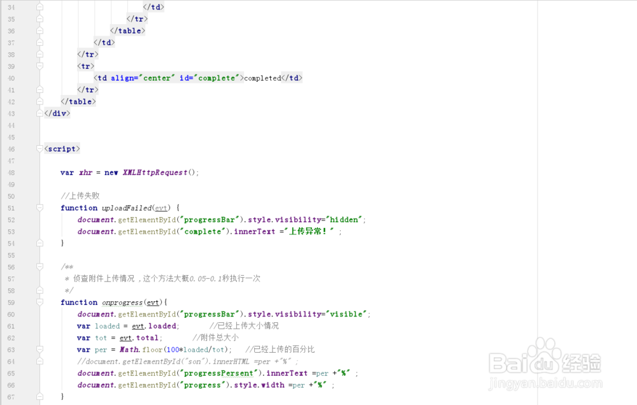Viewport: 637px width, 405px height.
Task: Click the </div> tag on line 43
Action: point(57,113)
